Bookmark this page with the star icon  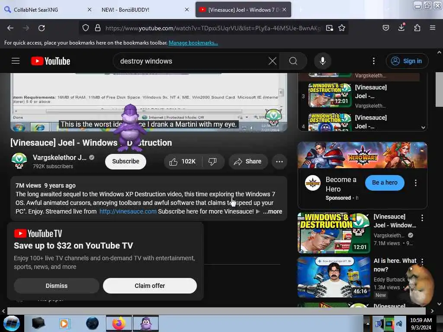point(342,28)
